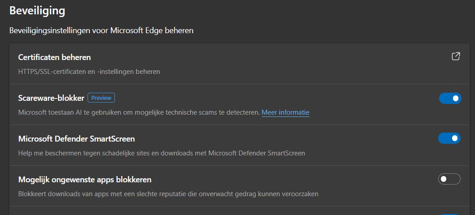
Task: Click the Beveiligingsinstellingen voor Microsoft Edge beheren subtitle
Action: point(101,31)
